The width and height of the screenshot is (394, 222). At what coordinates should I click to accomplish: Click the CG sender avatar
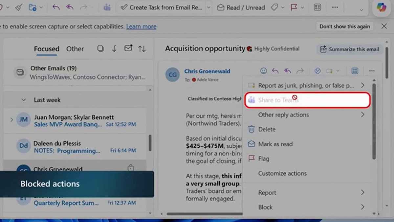point(173,75)
